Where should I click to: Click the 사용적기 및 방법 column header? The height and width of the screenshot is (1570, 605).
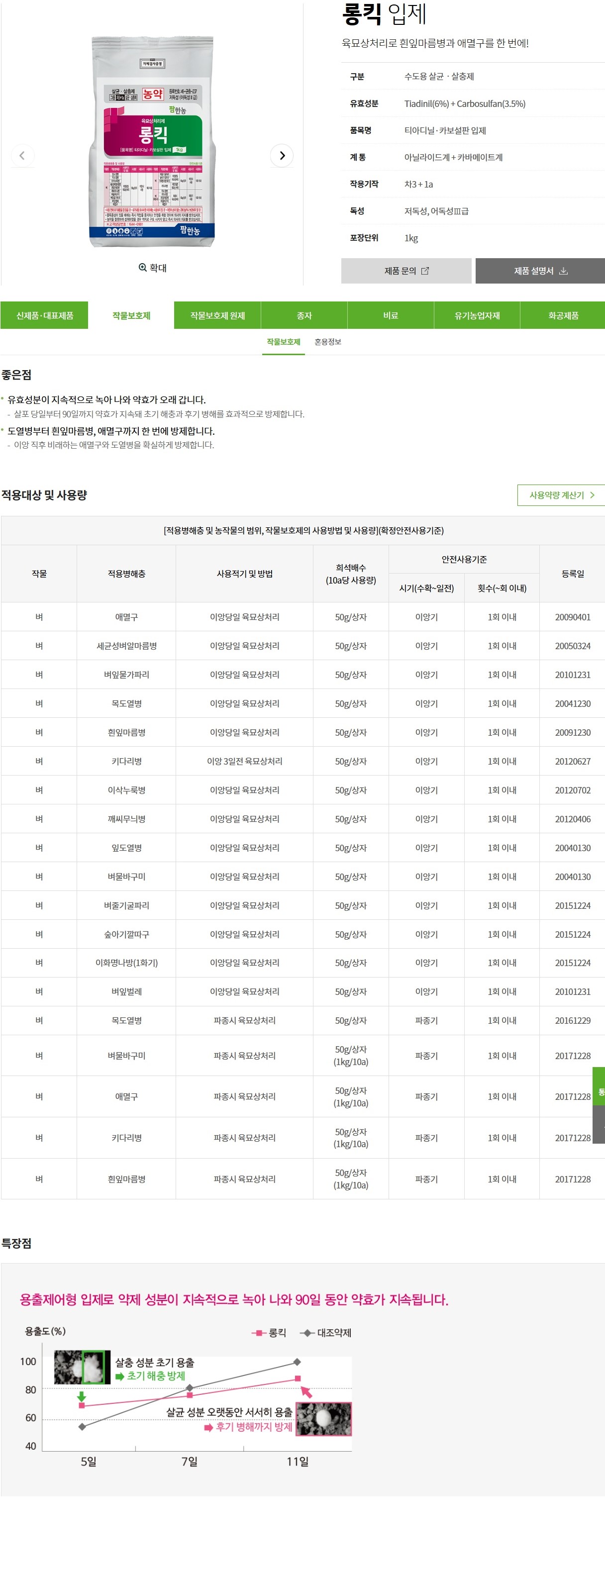click(244, 574)
